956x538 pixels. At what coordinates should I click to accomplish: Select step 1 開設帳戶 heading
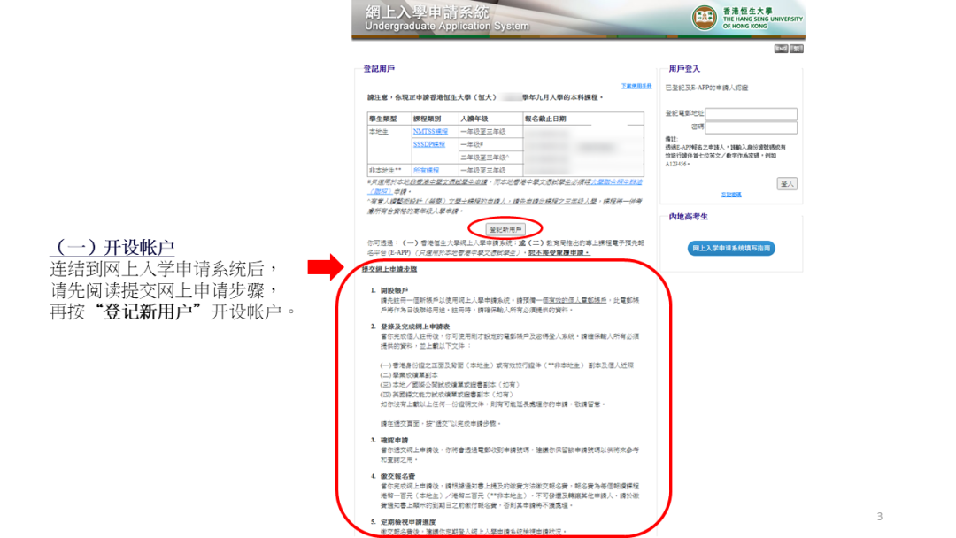[394, 290]
